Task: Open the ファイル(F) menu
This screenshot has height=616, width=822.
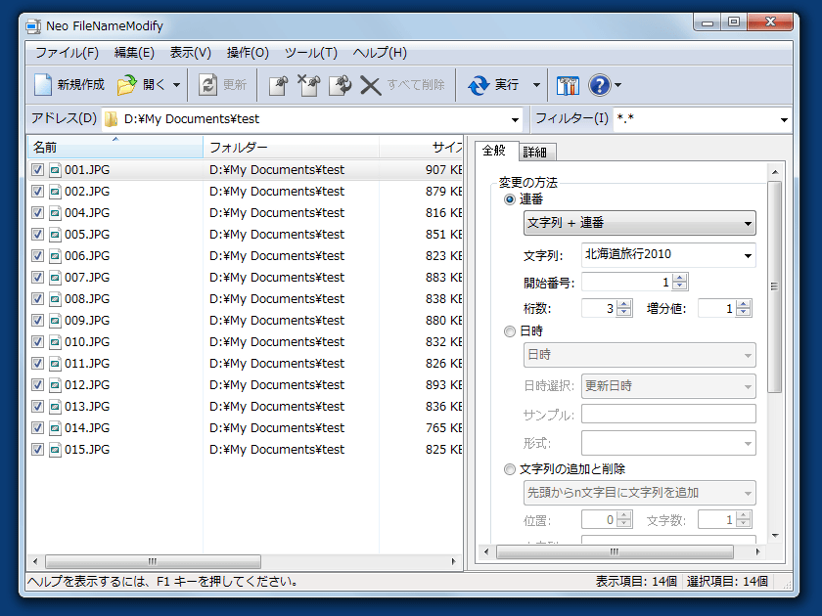Action: coord(67,53)
